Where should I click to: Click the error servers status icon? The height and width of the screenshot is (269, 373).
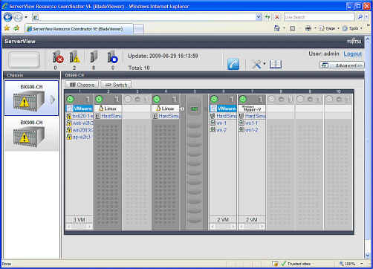pos(58,56)
